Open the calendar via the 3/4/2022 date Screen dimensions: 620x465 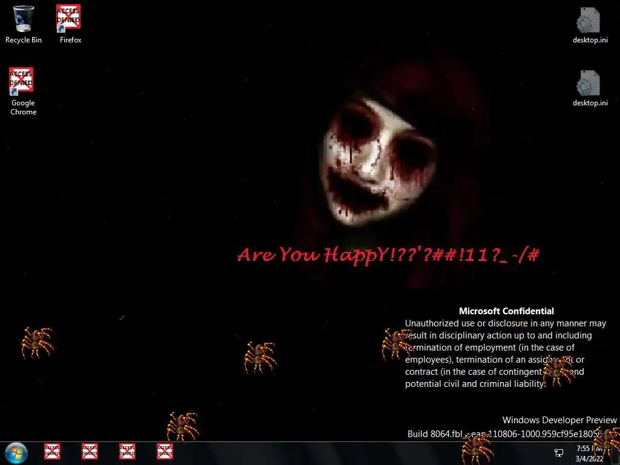(589, 459)
